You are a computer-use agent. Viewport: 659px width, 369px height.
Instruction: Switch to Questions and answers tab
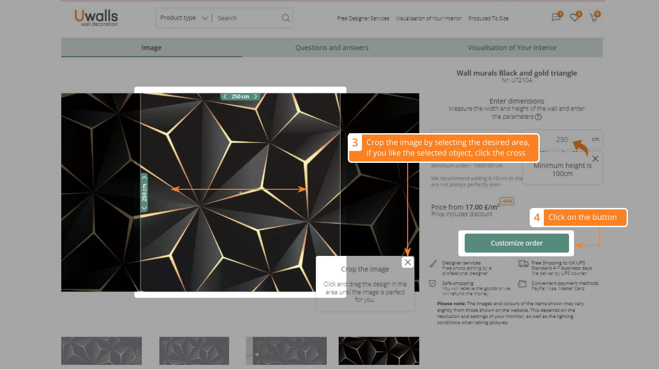click(x=331, y=47)
